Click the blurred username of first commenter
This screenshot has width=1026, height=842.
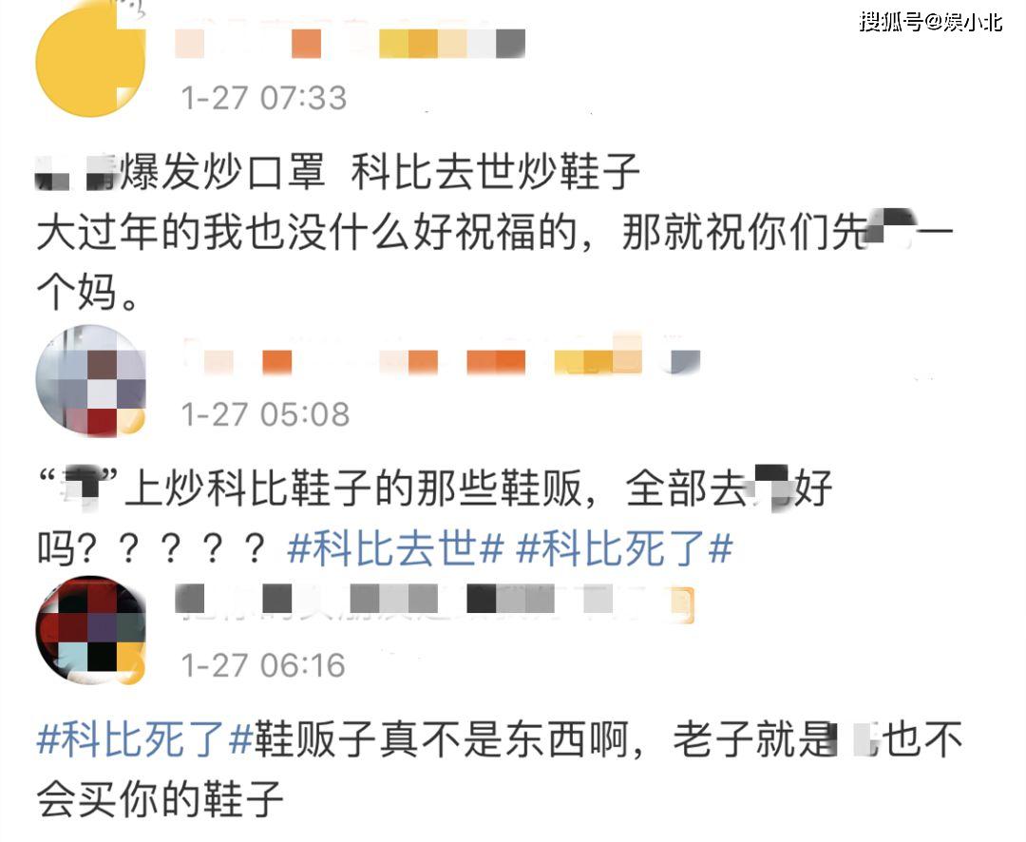coord(350,44)
